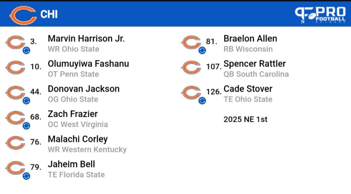This screenshot has width=351, height=194.
Task: Click Malachi Corley's name
Action: pos(78,139)
